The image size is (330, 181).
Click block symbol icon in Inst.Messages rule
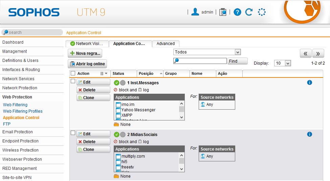[x=115, y=90]
